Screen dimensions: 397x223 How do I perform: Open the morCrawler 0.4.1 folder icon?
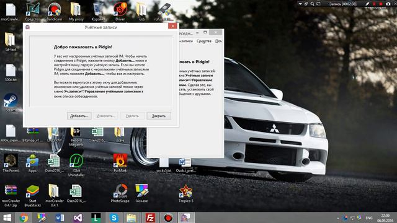(x=54, y=196)
